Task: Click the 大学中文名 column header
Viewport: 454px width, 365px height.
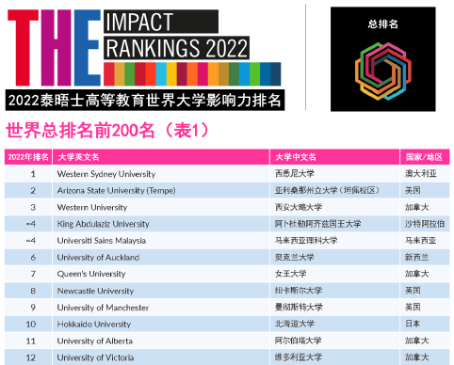Action: point(334,157)
